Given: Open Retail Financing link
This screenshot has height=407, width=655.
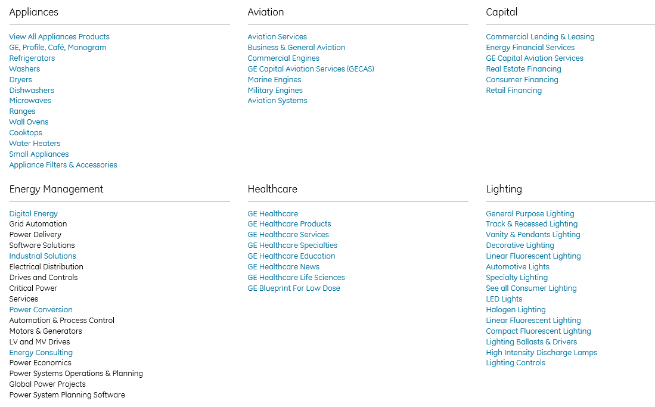Looking at the screenshot, I should pos(514,90).
